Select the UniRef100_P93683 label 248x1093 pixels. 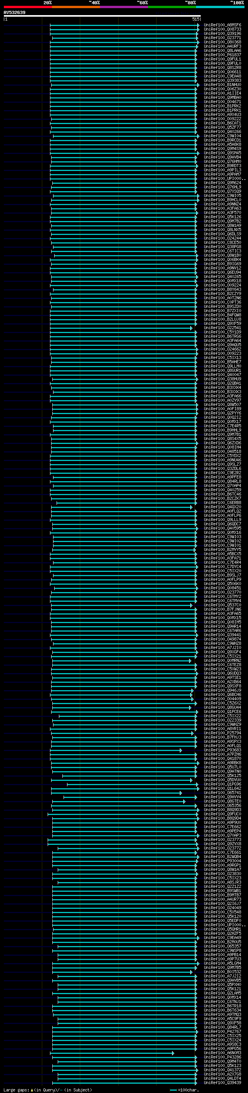(x=222, y=750)
